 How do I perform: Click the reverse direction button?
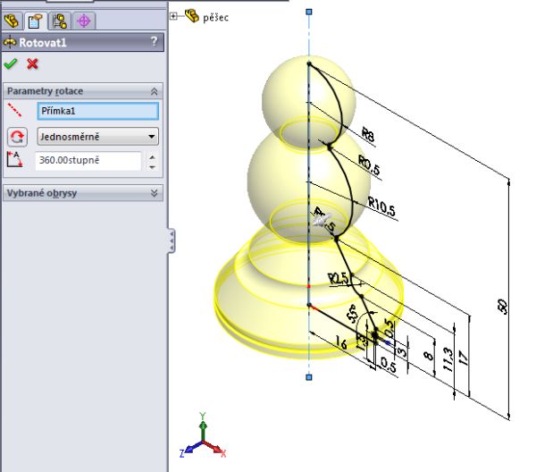pyautogui.click(x=16, y=137)
